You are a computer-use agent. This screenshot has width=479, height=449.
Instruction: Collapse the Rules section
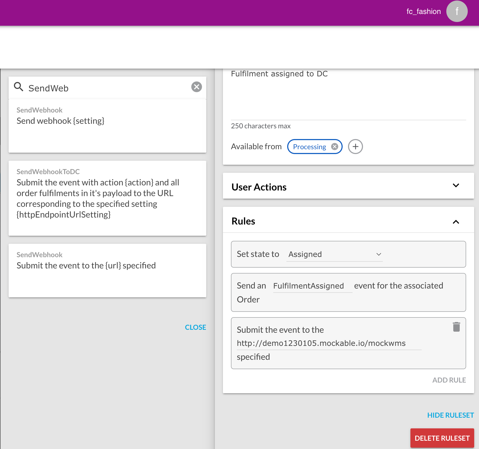(x=456, y=222)
